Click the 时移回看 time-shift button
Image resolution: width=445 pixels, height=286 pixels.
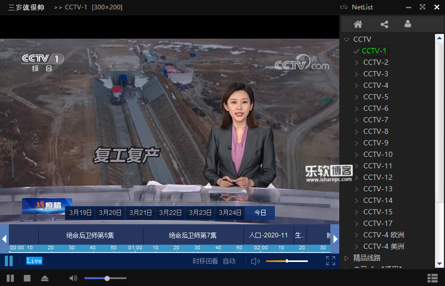click(205, 261)
